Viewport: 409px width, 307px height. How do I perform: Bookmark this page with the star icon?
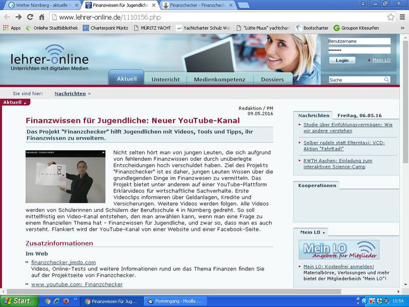coord(390,17)
